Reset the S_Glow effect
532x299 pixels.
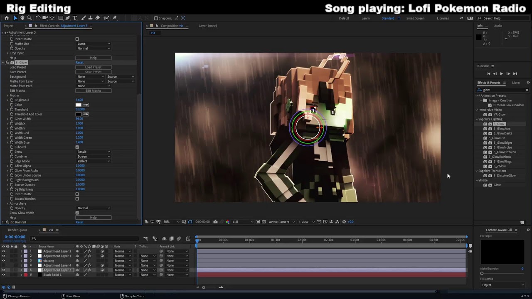tap(79, 63)
